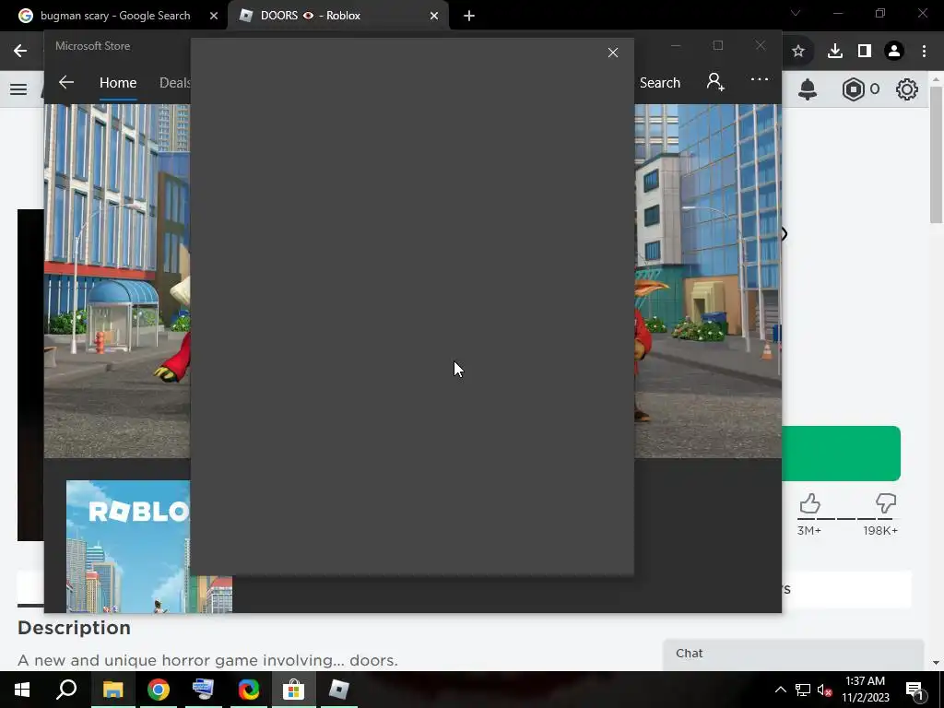Close the DOORS Roblox tab

[x=434, y=16]
